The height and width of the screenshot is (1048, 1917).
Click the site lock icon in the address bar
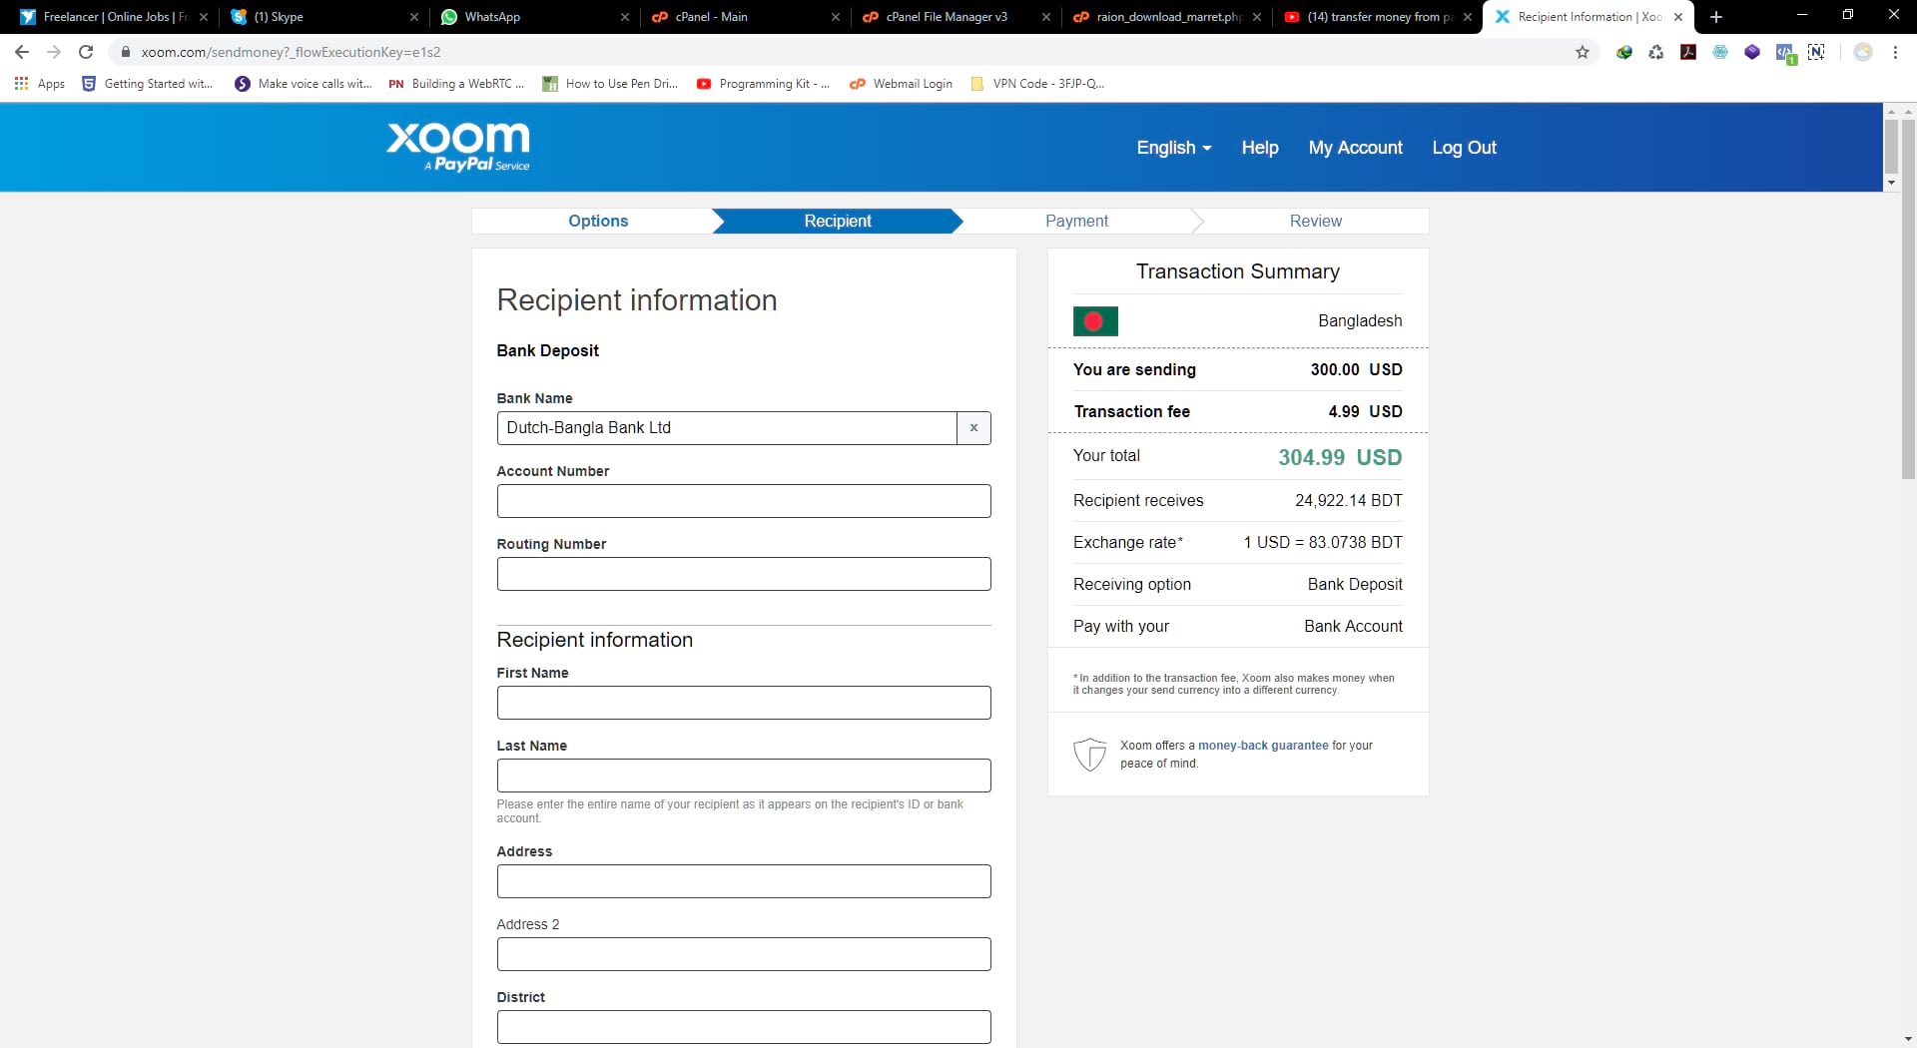(126, 52)
